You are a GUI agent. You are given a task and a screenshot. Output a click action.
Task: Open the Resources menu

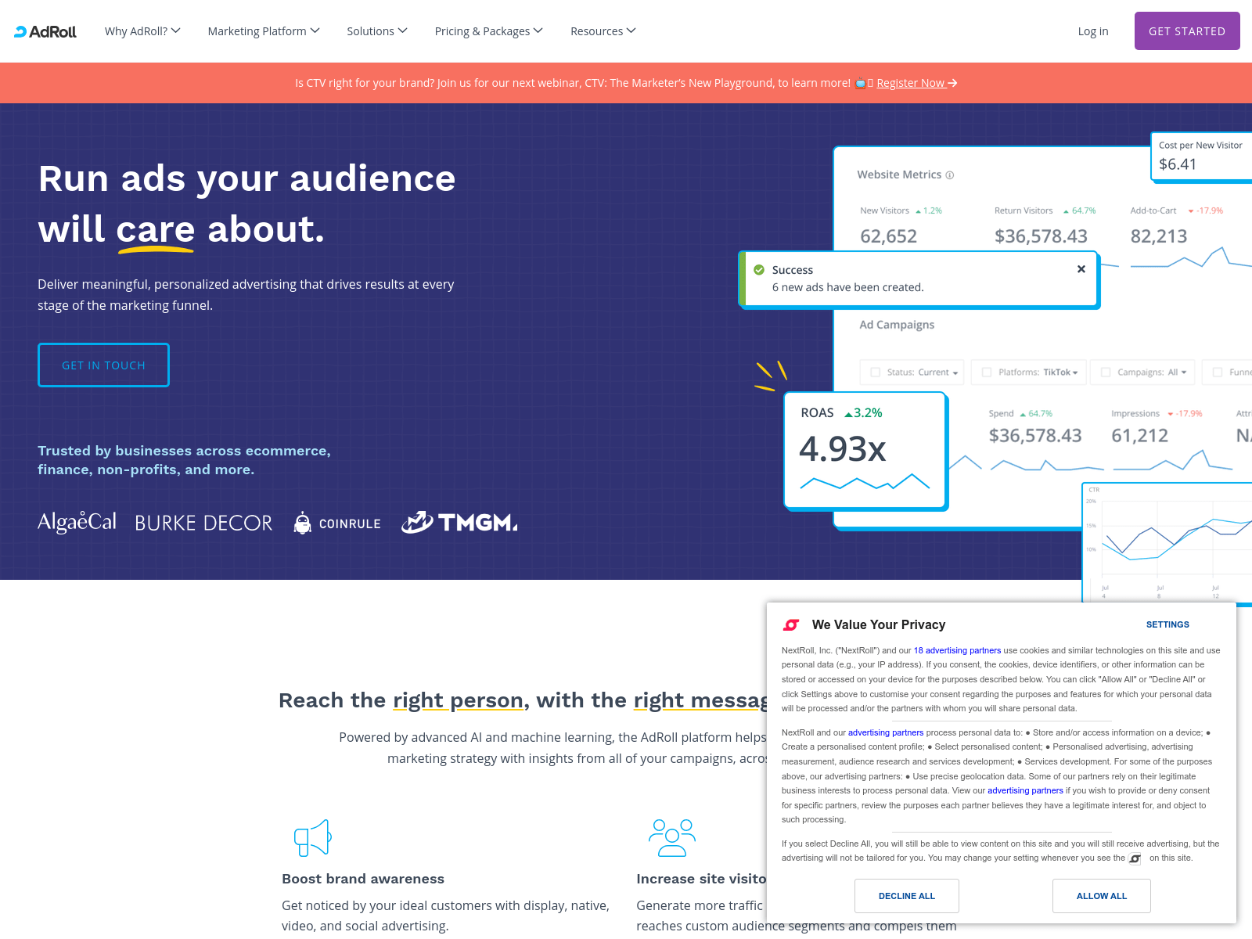tap(603, 31)
